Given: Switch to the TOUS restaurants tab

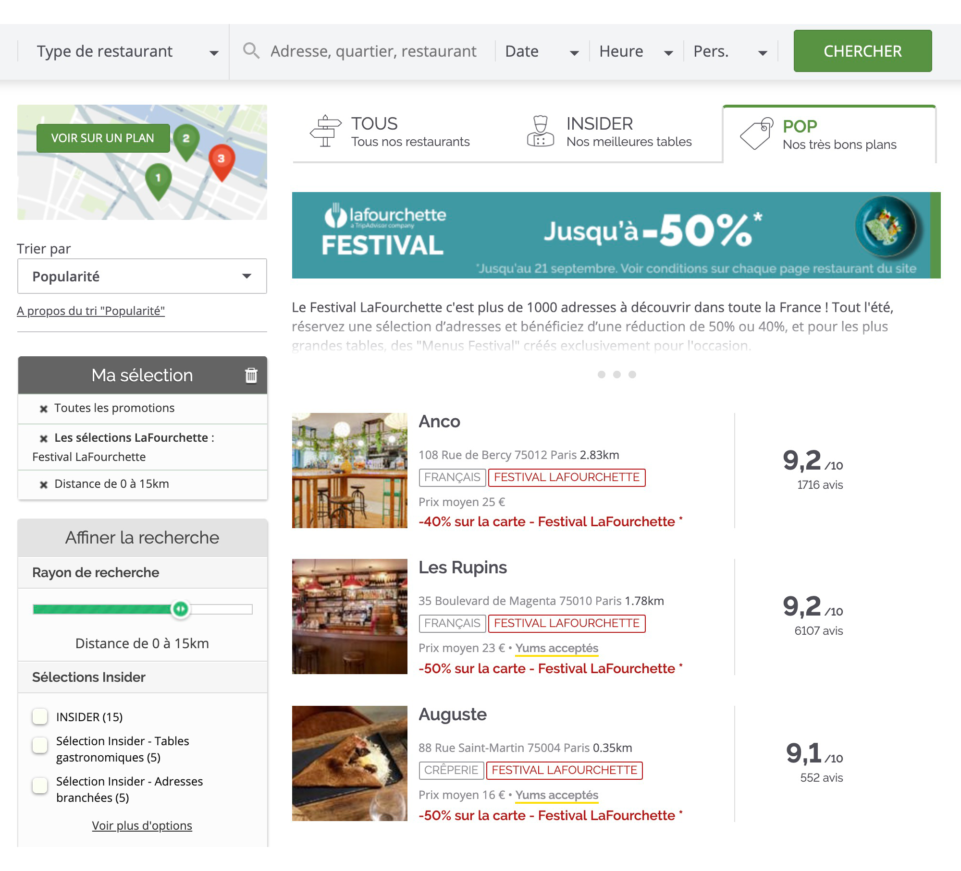Looking at the screenshot, I should (x=400, y=133).
